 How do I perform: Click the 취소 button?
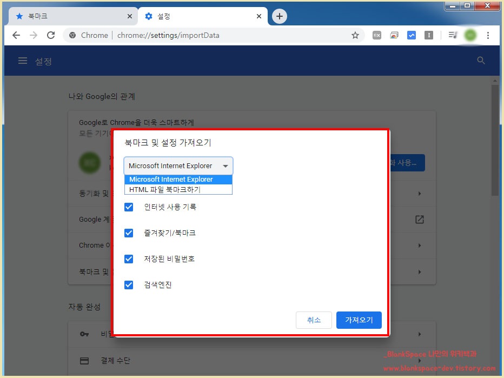click(314, 320)
